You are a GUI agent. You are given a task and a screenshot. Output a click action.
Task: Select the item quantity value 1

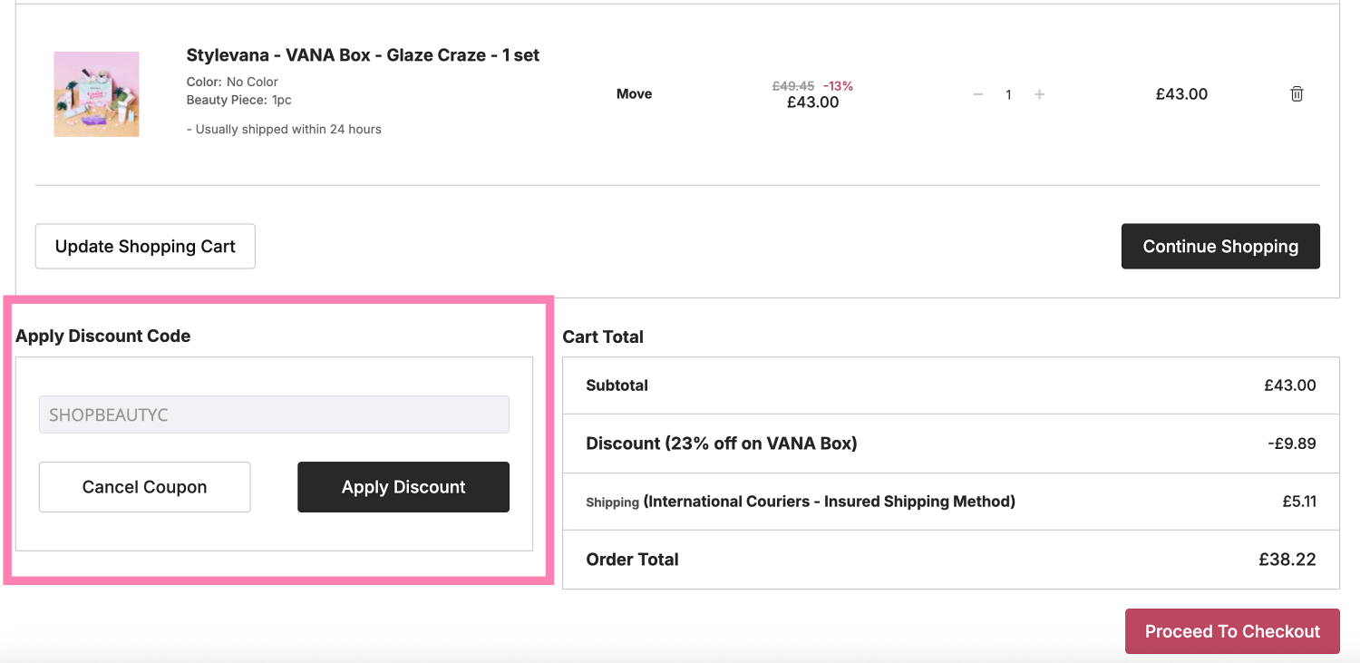1008,94
